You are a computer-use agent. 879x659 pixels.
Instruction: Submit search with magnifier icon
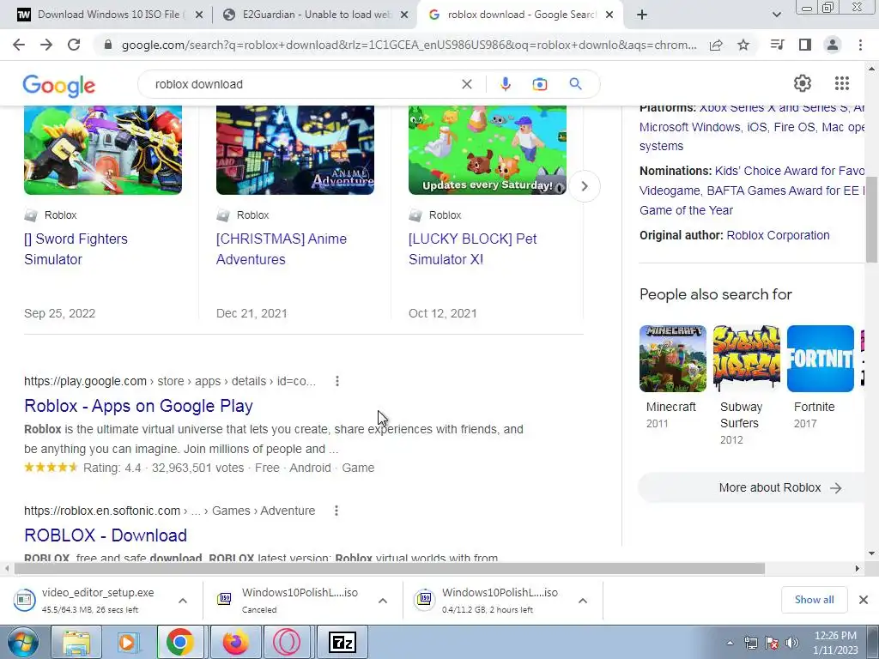coord(575,84)
